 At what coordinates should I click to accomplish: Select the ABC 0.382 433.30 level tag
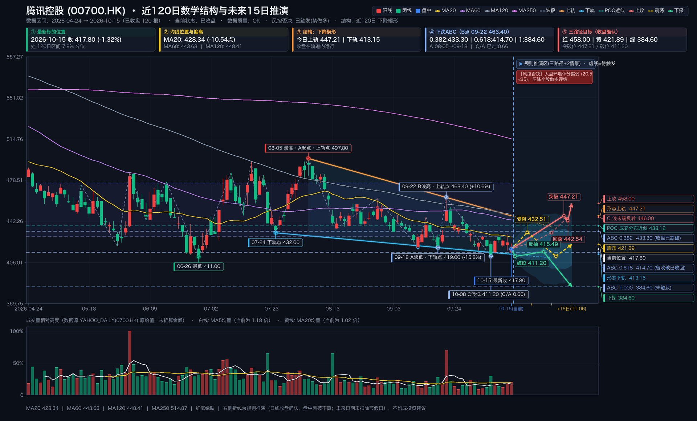click(648, 238)
